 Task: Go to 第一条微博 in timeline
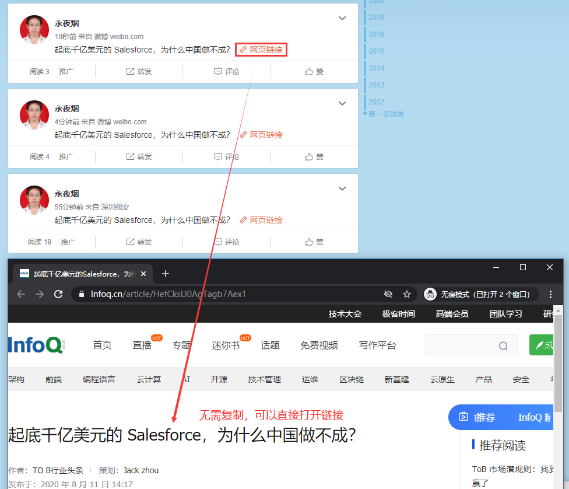[x=386, y=114]
